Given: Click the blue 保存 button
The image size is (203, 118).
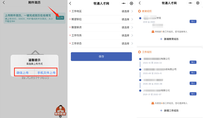Looking at the screenshot, I should click(101, 56).
